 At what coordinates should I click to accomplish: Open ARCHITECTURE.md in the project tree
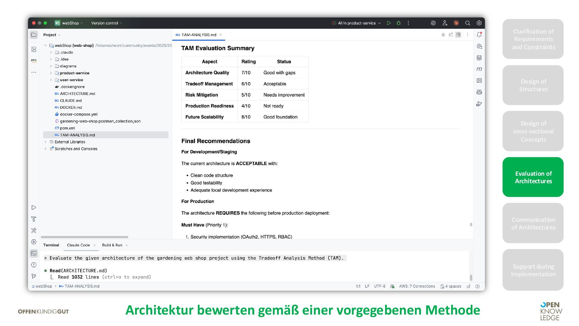coord(77,94)
